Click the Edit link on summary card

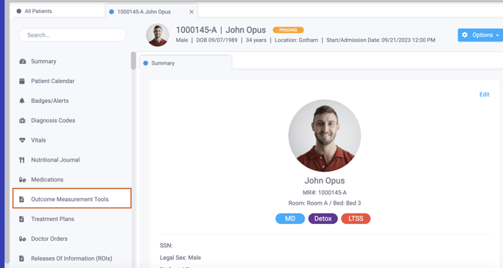click(484, 94)
